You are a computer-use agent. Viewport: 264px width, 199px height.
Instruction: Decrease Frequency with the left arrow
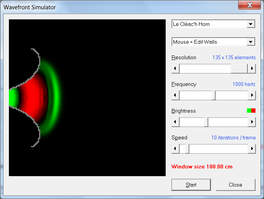coord(175,95)
